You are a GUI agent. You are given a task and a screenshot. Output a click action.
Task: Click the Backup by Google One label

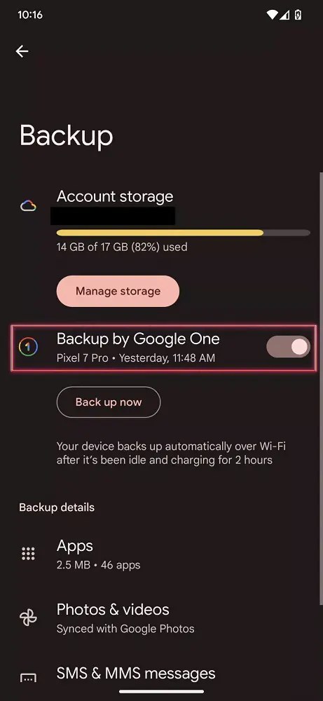(x=138, y=339)
